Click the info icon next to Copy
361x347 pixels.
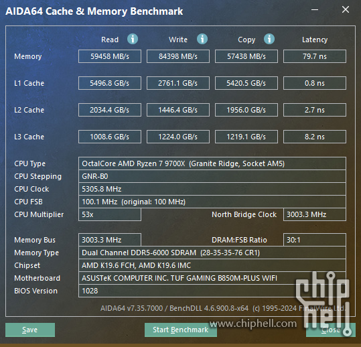[269, 39]
